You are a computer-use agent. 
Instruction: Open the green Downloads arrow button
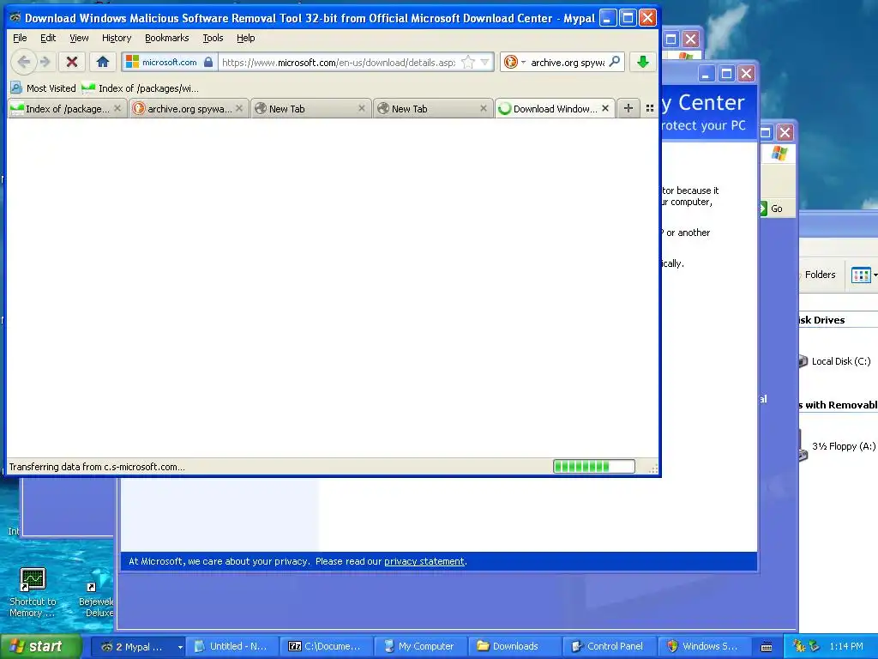(643, 62)
